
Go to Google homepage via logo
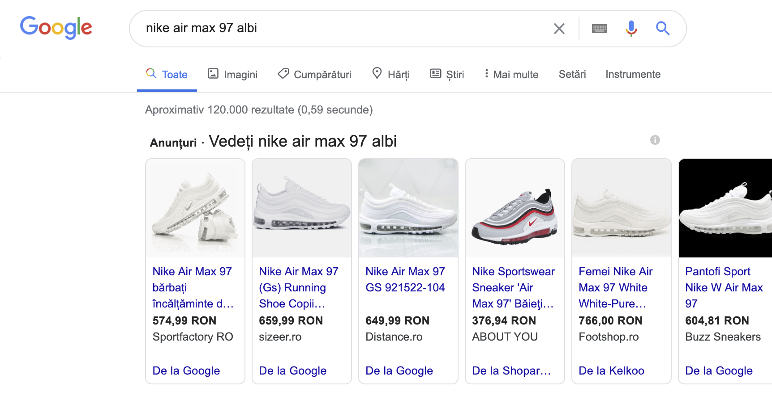56,28
